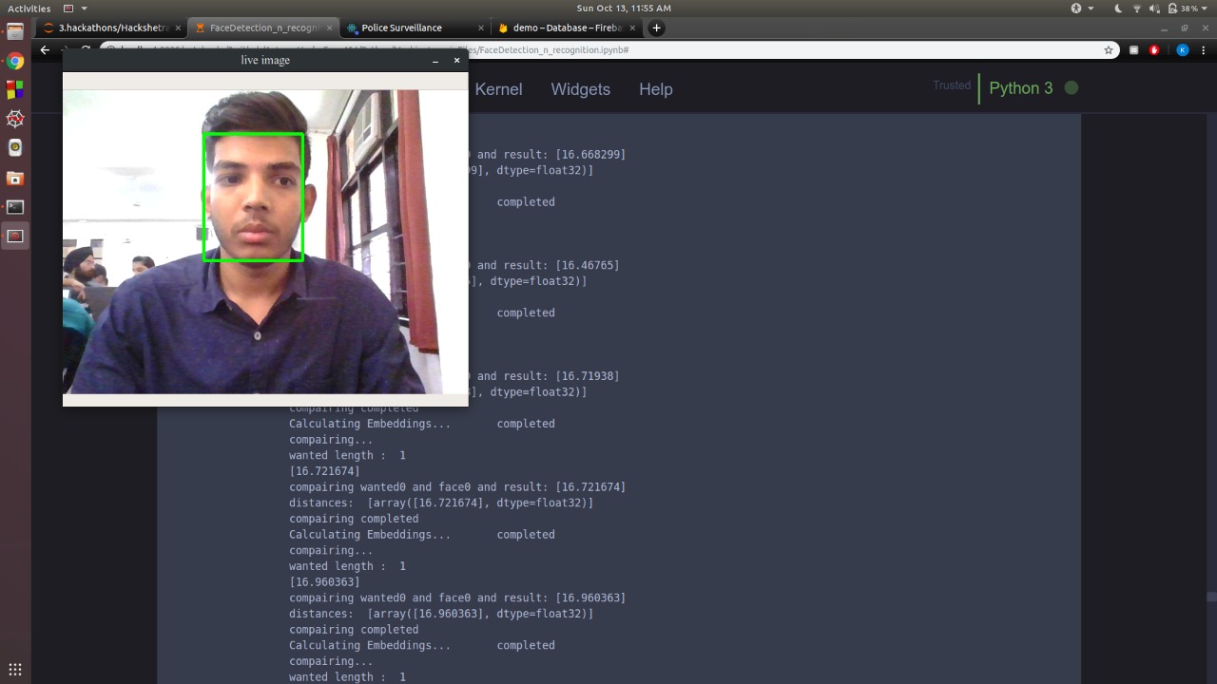This screenshot has height=684, width=1217.
Task: Open the orange home folder icon in dock
Action: pos(15,178)
